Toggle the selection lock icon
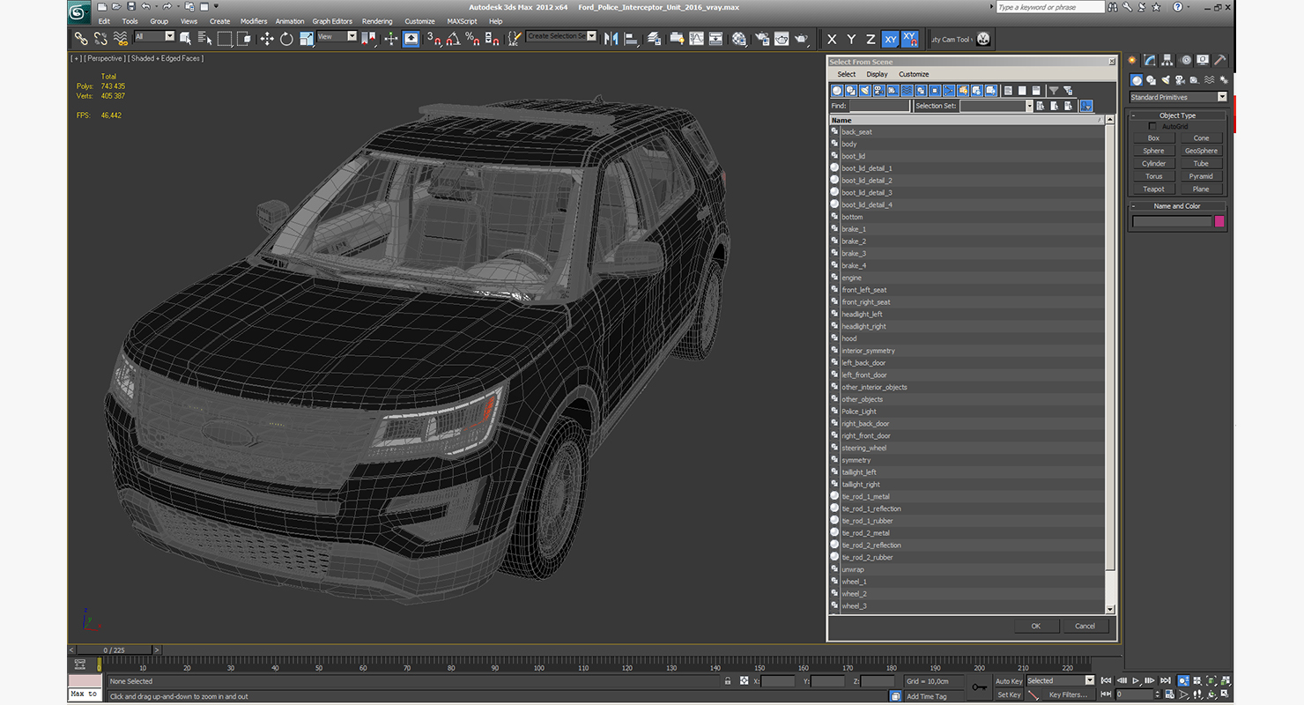Viewport: 1304px width, 705px height. [727, 681]
